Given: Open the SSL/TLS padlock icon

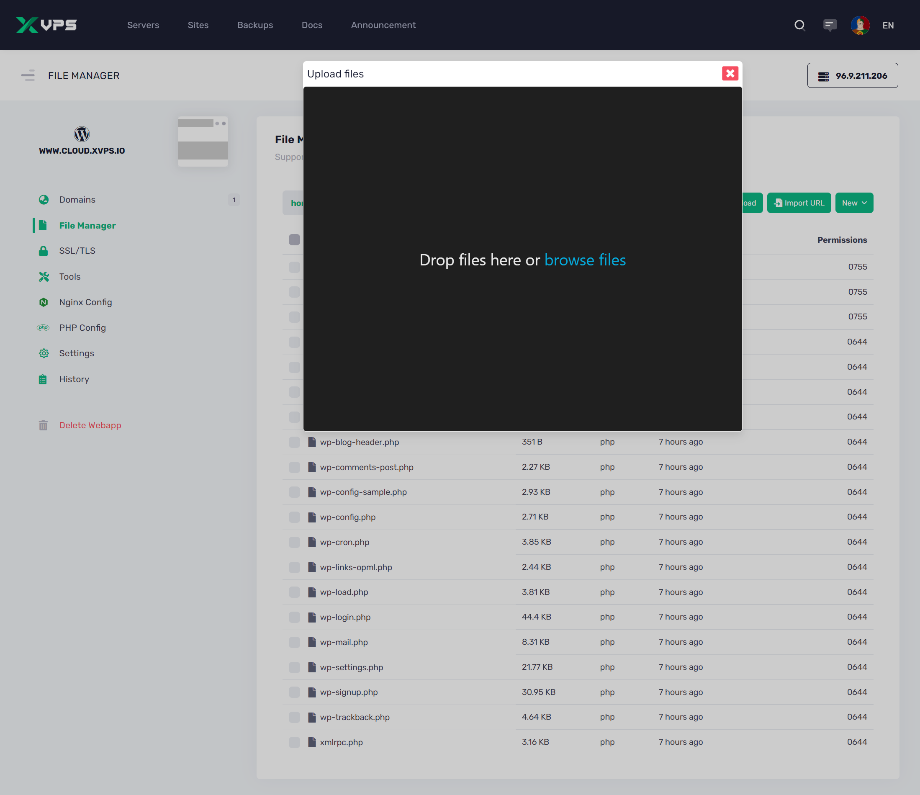Looking at the screenshot, I should (44, 250).
